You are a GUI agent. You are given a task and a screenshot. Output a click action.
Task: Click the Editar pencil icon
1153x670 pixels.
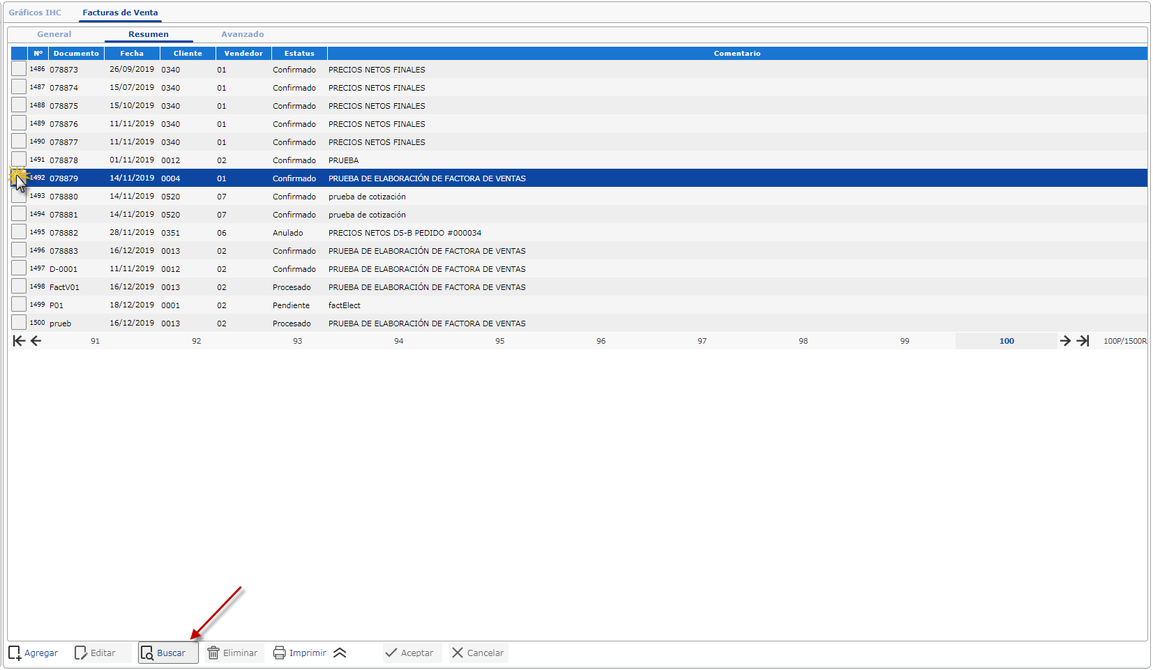tap(81, 653)
